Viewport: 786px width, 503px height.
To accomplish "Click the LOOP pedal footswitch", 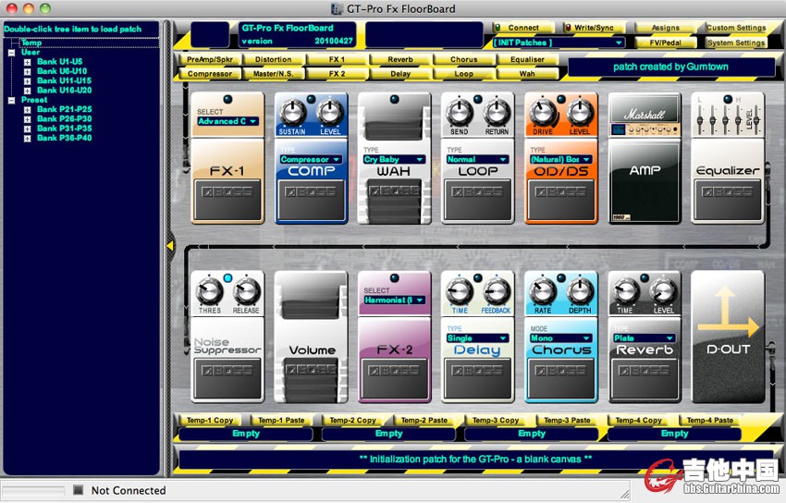I will pyautogui.click(x=477, y=201).
